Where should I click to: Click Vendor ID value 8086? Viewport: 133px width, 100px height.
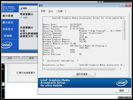[72, 50]
